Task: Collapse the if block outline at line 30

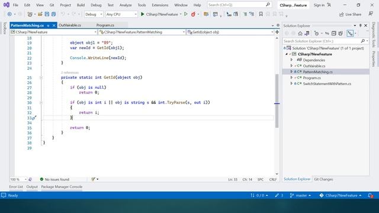Action: [x=41, y=102]
